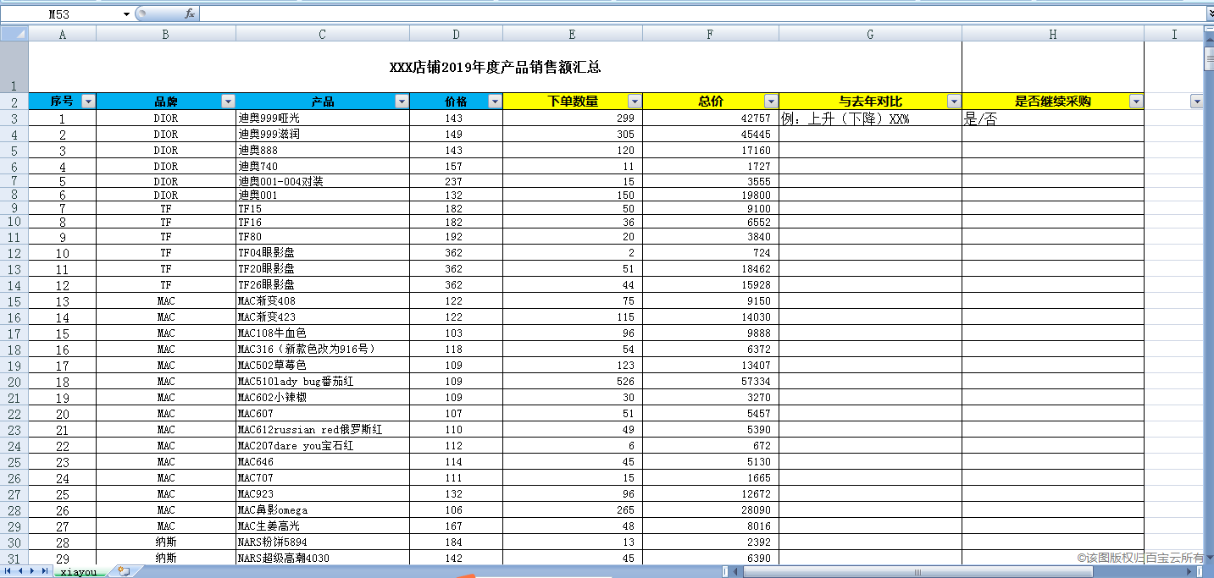Open the 与去年对比 filter dropdown
1214x578 pixels.
[x=953, y=102]
